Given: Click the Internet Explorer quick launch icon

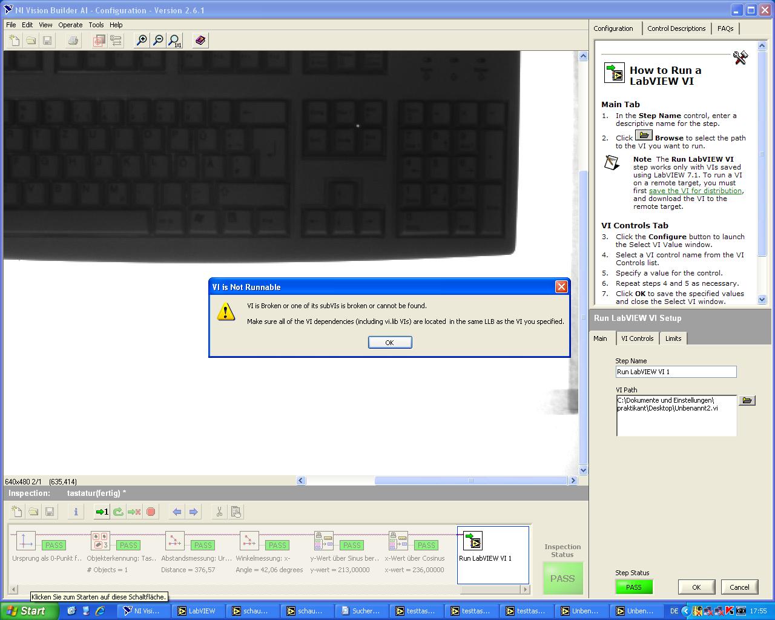Looking at the screenshot, I should click(x=101, y=611).
